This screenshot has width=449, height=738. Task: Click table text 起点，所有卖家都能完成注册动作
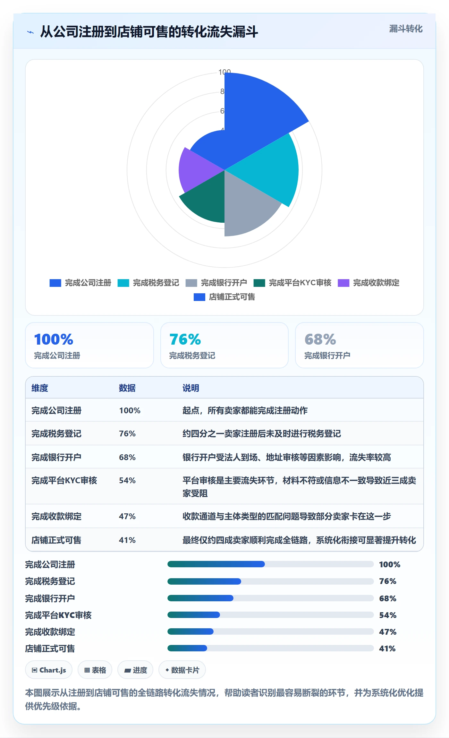coord(245,410)
